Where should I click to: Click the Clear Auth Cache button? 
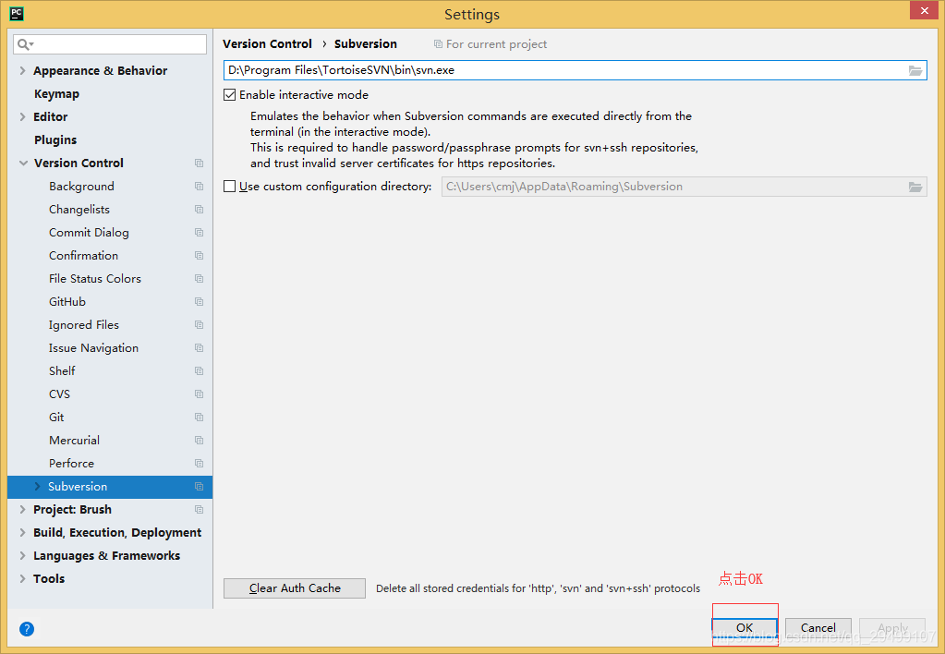tap(295, 588)
